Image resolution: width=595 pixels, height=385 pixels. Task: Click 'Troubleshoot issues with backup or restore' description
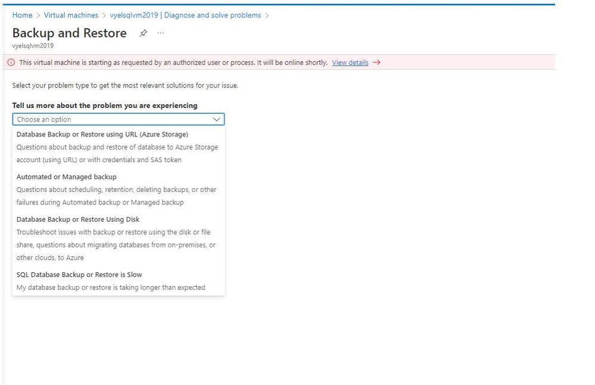click(116, 245)
